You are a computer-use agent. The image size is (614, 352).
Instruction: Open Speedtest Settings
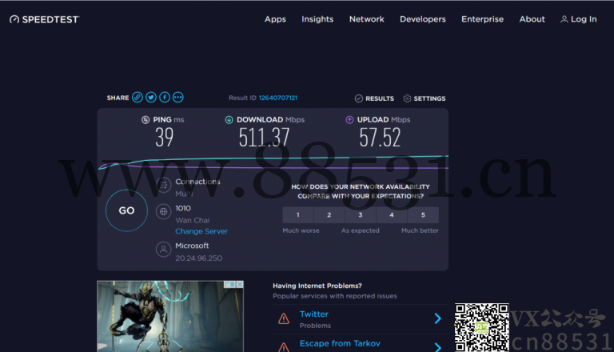click(425, 98)
